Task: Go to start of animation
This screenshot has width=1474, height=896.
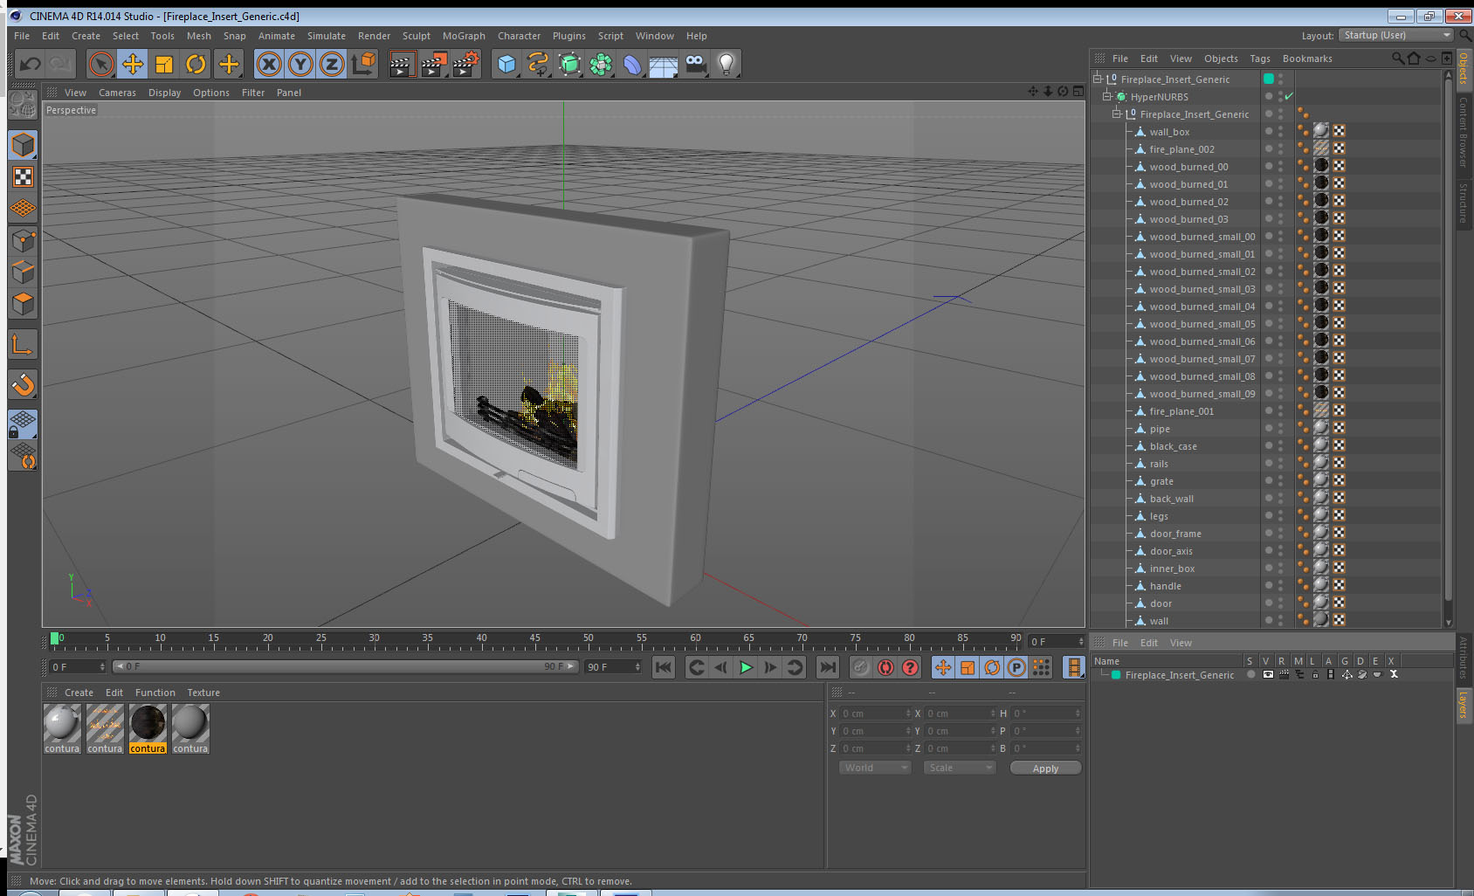Action: (664, 667)
